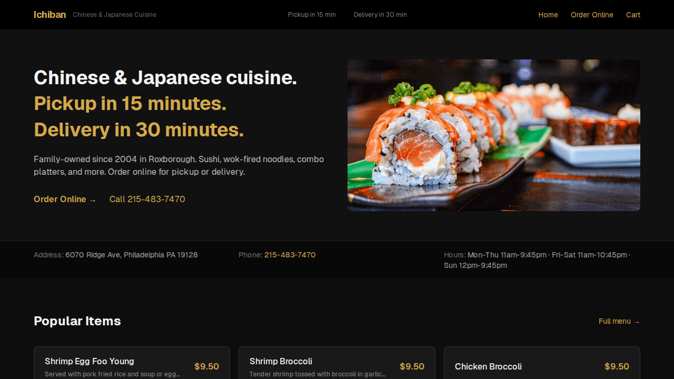Click the Popular Items heading
This screenshot has height=379, width=674.
click(77, 321)
